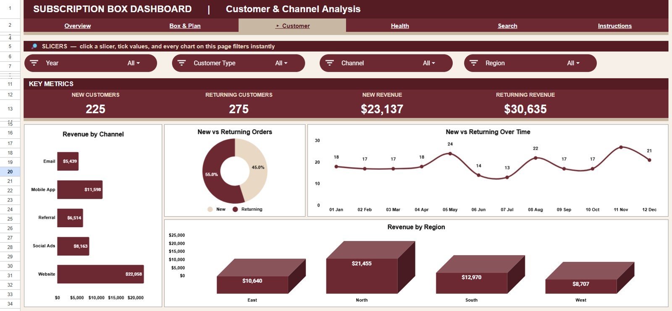Screen dimensions: 672x311
Task: Click the Channel slicer filter icon
Action: coord(330,63)
